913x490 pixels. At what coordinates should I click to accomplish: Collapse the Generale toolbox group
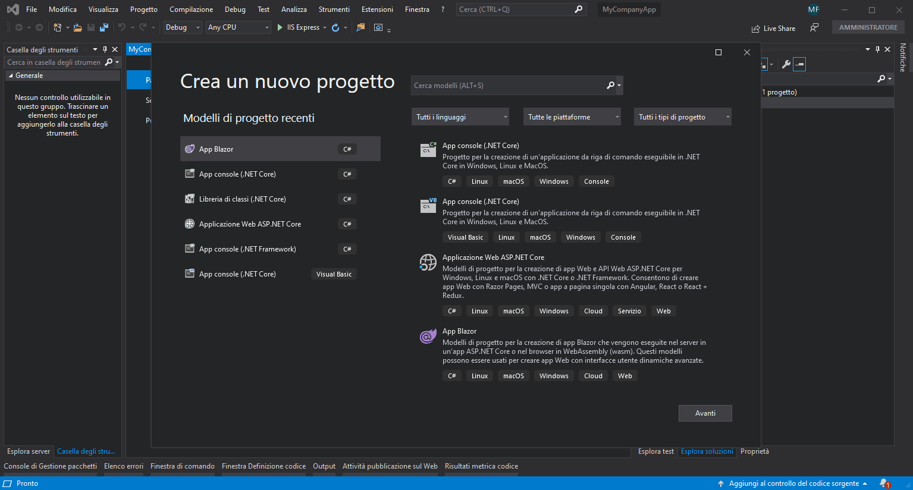(11, 76)
